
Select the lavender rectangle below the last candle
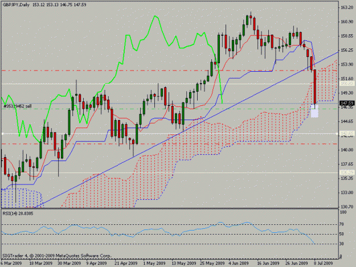[314, 111]
